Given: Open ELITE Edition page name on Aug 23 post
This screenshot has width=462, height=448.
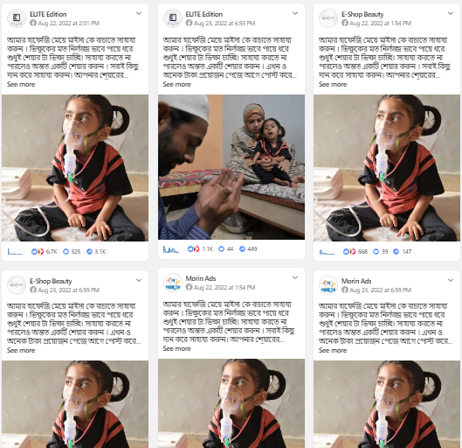Looking at the screenshot, I should pos(203,14).
